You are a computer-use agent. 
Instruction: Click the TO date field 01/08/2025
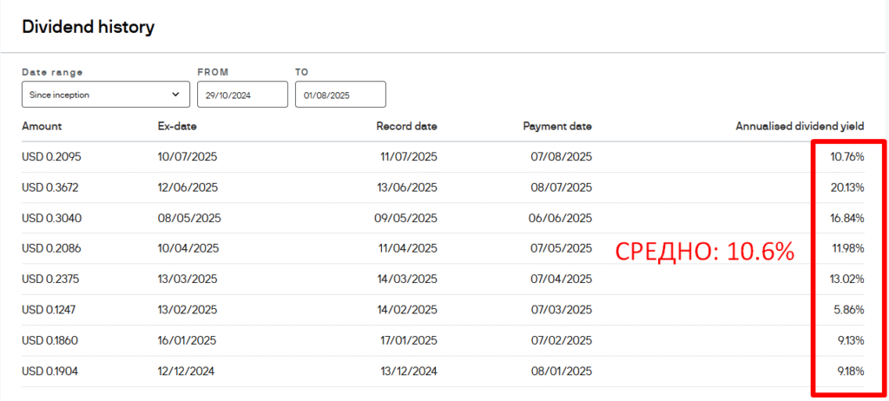coord(340,95)
